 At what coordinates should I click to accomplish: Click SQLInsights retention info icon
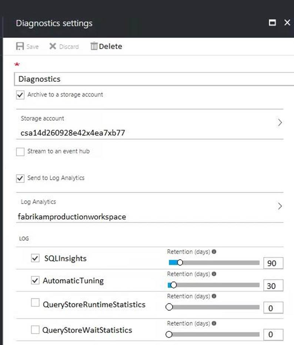pos(214,252)
